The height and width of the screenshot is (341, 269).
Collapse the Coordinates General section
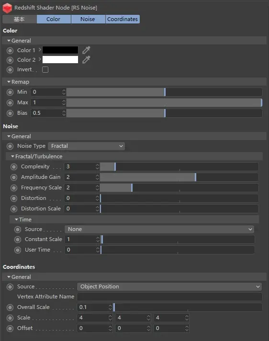point(9,277)
